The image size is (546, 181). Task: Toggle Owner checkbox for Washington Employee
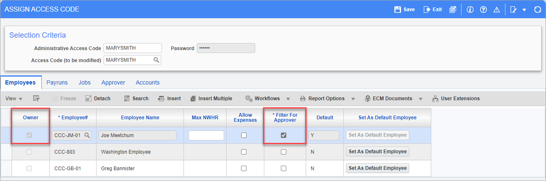pyautogui.click(x=29, y=152)
